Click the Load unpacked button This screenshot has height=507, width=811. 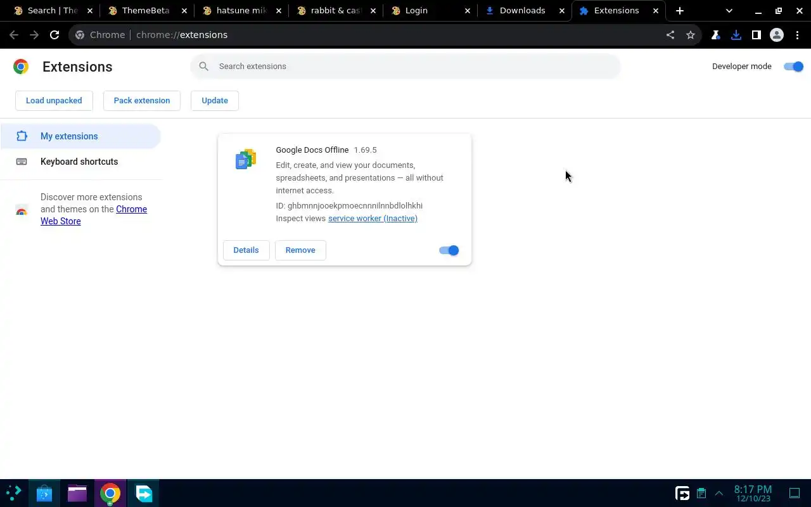[x=54, y=101]
